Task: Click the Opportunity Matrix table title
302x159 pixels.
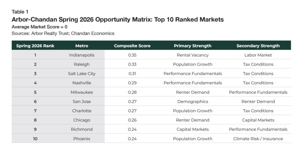Action: 118,19
